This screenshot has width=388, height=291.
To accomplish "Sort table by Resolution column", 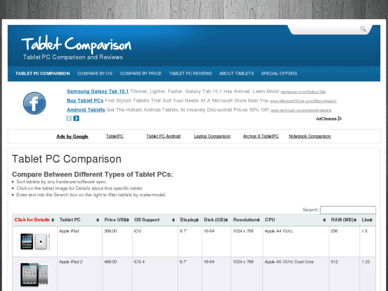I will [247, 220].
